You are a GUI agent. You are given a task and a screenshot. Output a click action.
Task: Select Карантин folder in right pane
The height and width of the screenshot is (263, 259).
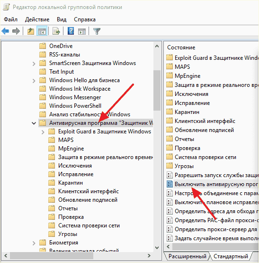[x=187, y=112]
